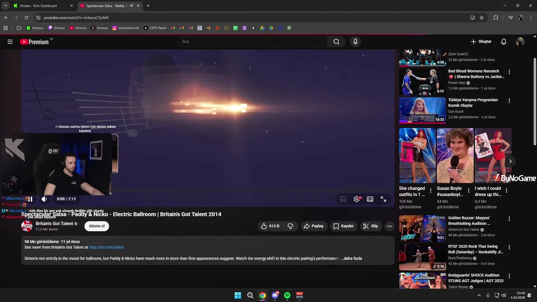Open Britain's Got Talent channel name

[x=54, y=224]
